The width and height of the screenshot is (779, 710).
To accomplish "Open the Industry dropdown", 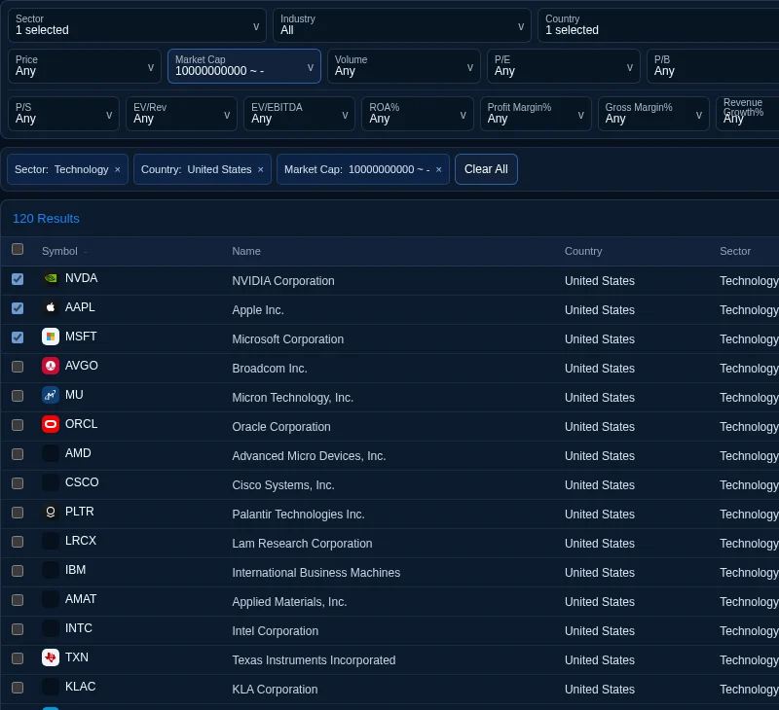I will pyautogui.click(x=402, y=25).
